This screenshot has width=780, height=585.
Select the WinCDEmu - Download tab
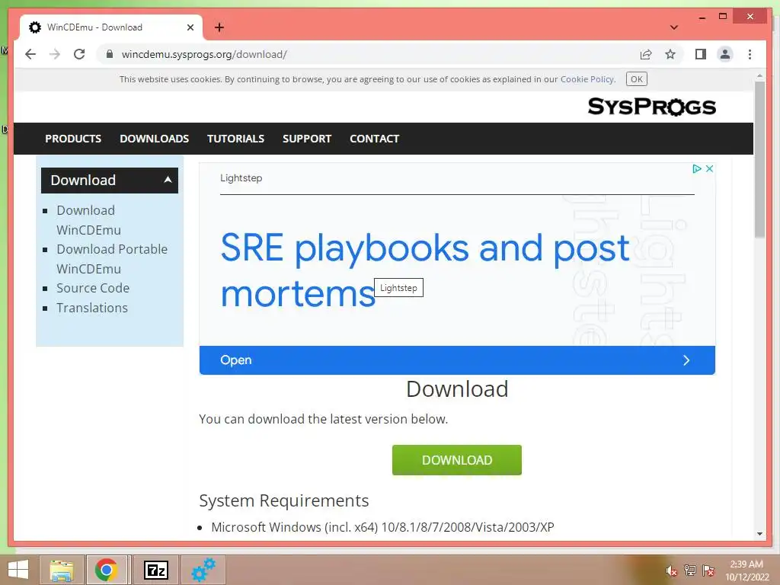pos(110,27)
